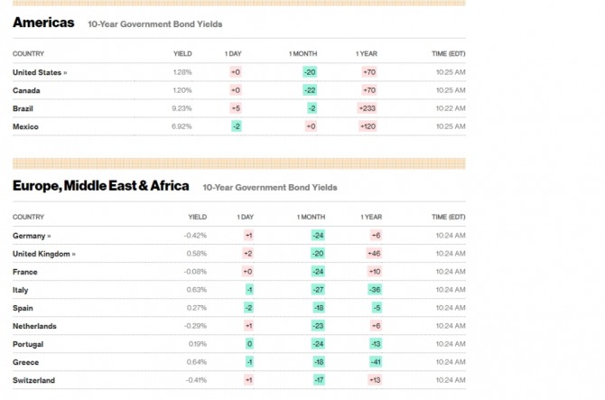Click Brazil's 9.23% yield value
Screen dimensions: 605x400
point(181,108)
